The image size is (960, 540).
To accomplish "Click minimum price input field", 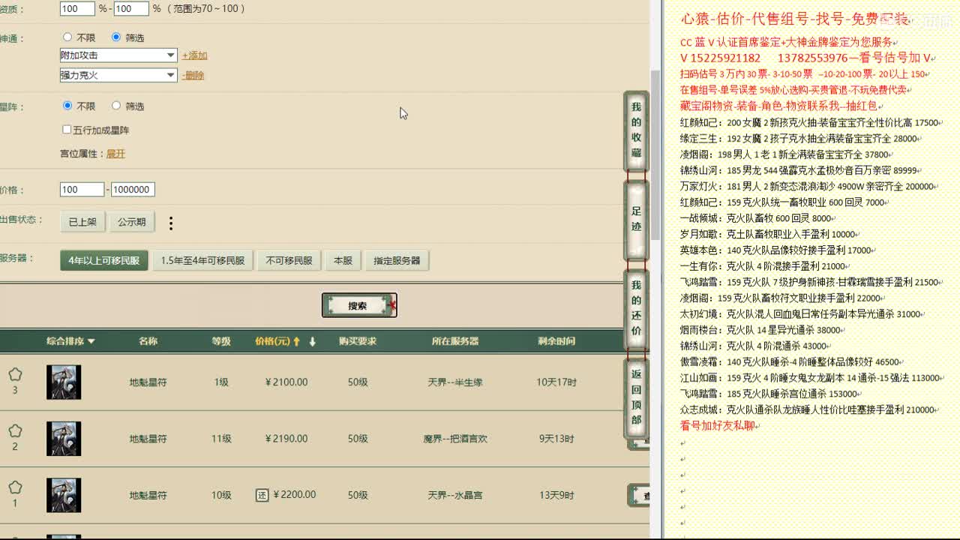I will [x=82, y=190].
